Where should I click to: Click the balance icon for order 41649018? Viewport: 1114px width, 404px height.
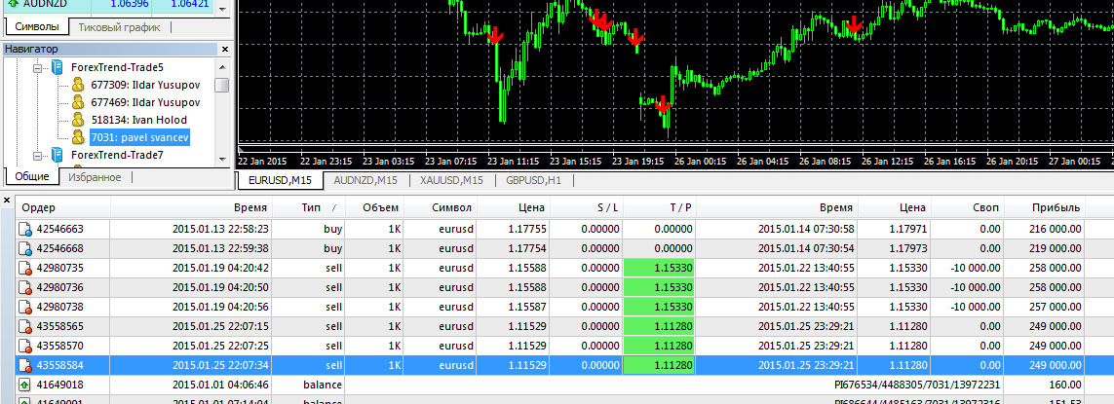(25, 385)
